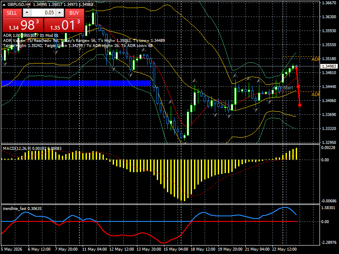Viewport: 339px width, 254px height.
Task: Click the 18 May 12:00 time label
Action: (203, 249)
